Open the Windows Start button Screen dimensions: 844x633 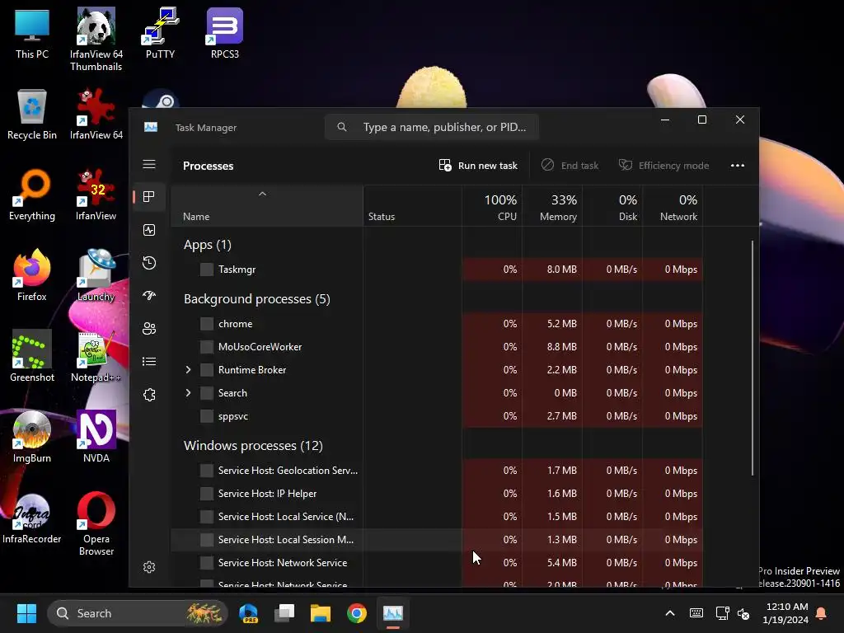point(26,613)
